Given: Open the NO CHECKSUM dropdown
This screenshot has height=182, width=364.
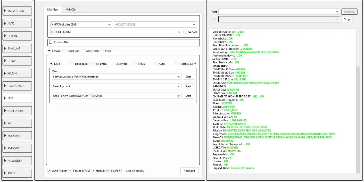Looking at the screenshot, I should point(116,32).
